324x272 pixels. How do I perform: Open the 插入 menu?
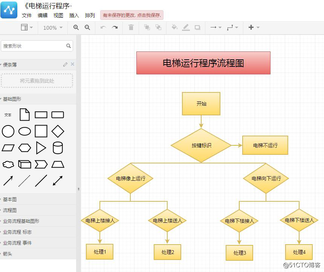pyautogui.click(x=74, y=15)
